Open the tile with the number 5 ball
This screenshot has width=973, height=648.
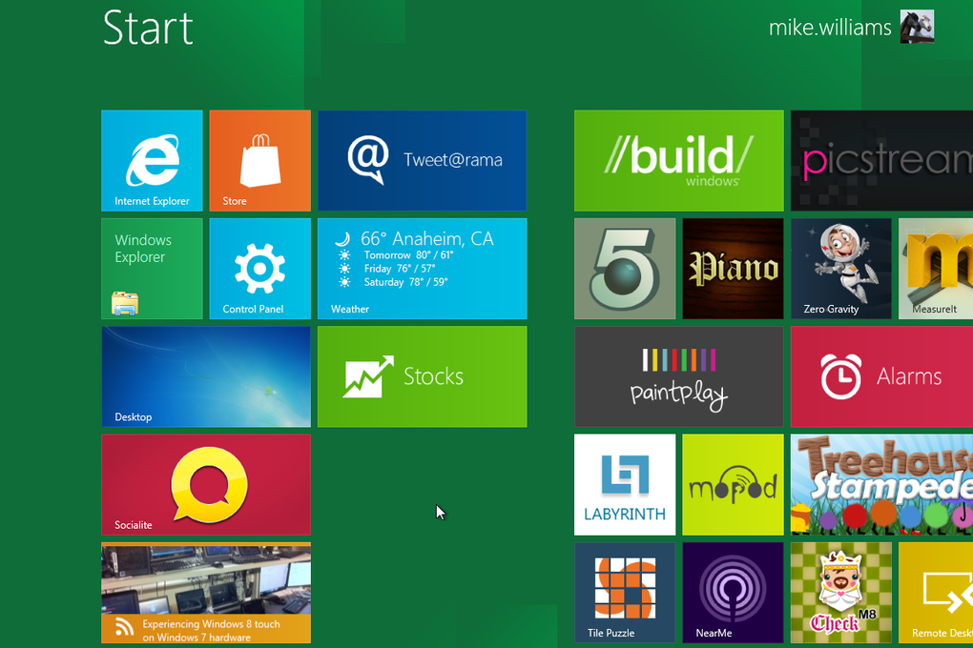(625, 269)
